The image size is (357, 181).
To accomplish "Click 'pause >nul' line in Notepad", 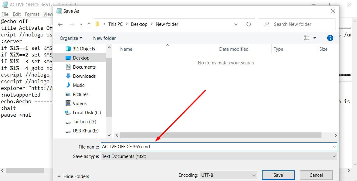I will coord(16,115).
